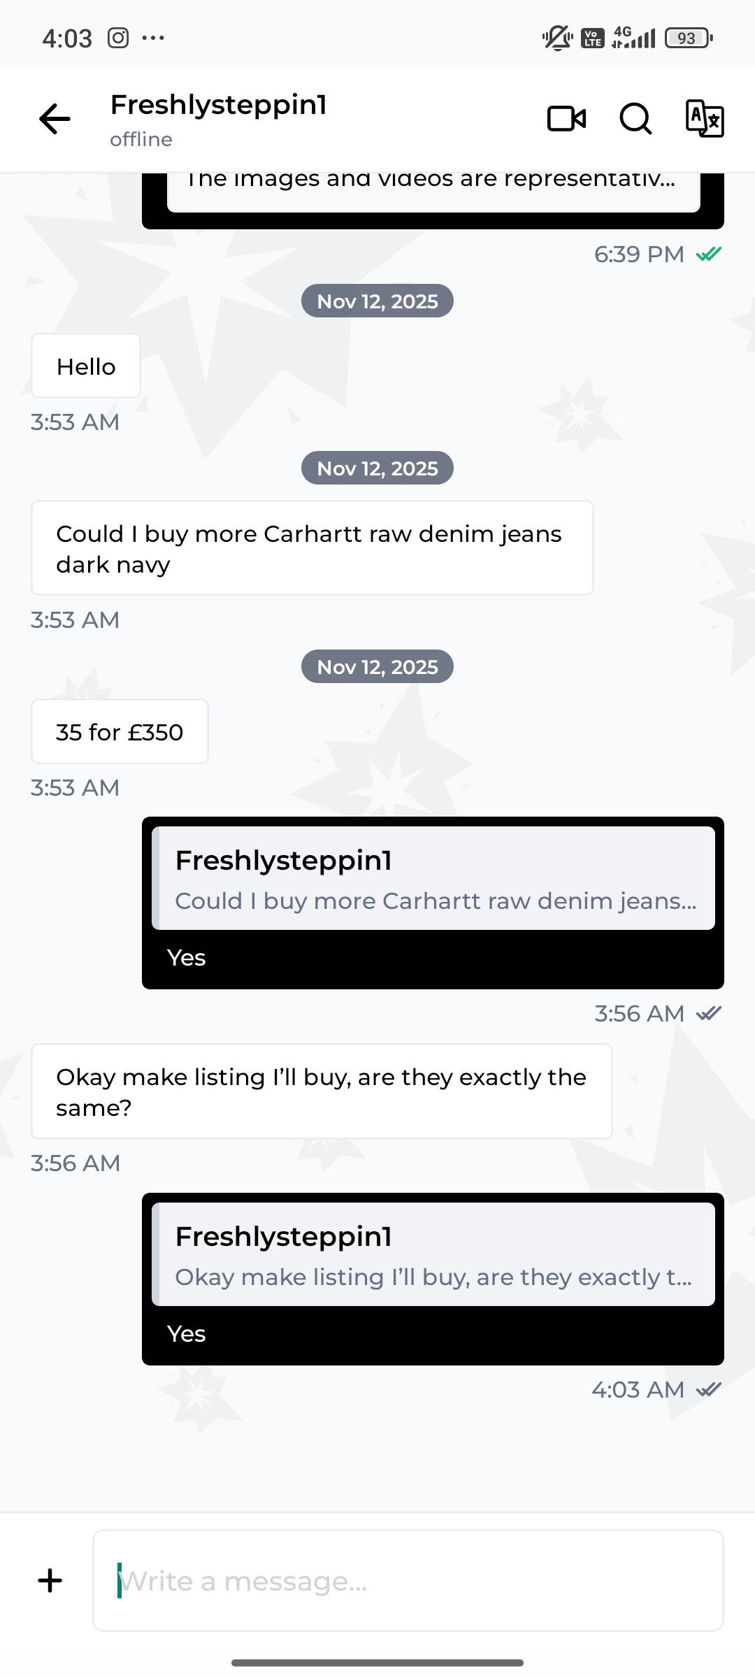Screen dimensions: 755x1678
Task: Tap quoted 'Okay make listing' reply preview
Action: (433, 1255)
